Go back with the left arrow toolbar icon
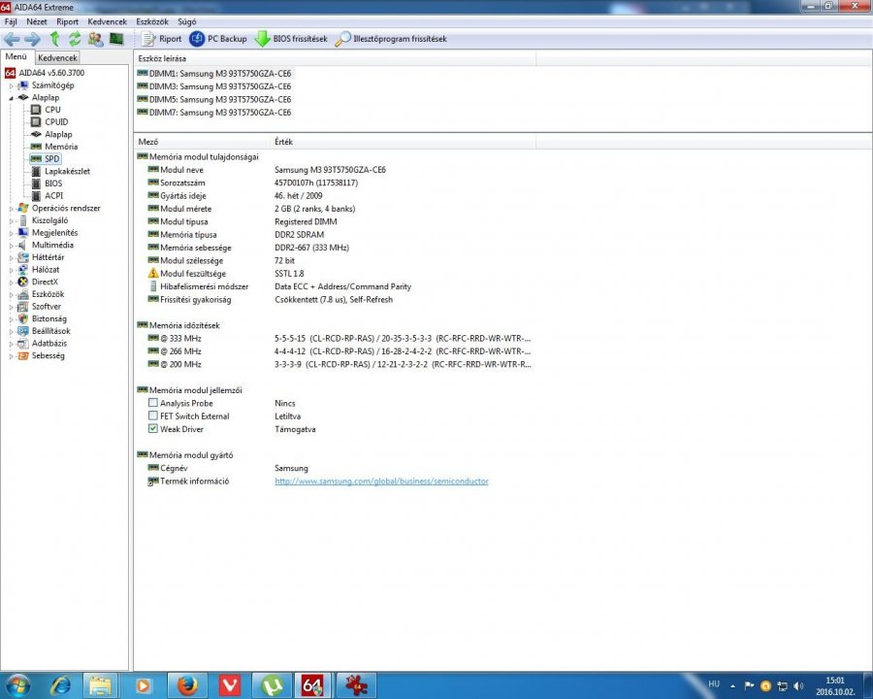Image resolution: width=873 pixels, height=699 pixels. [x=12, y=39]
